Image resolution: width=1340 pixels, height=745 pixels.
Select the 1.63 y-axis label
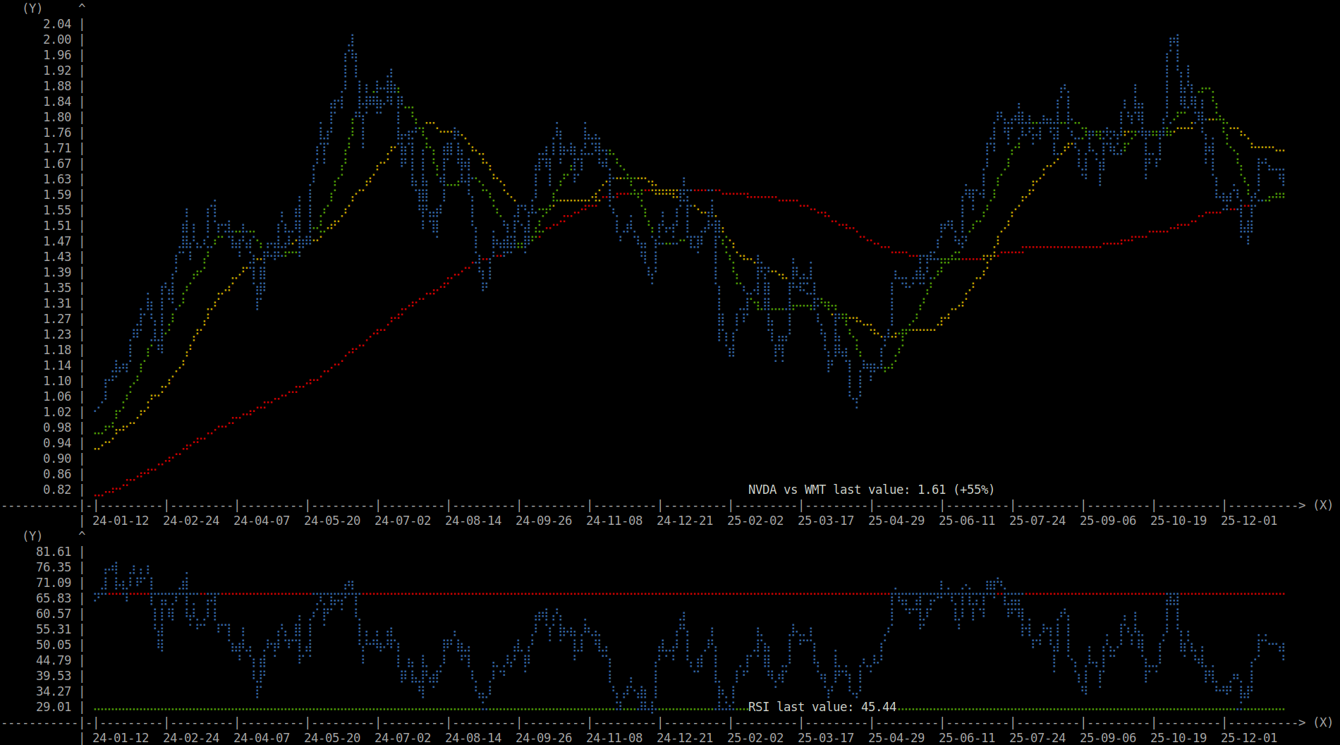(x=57, y=179)
